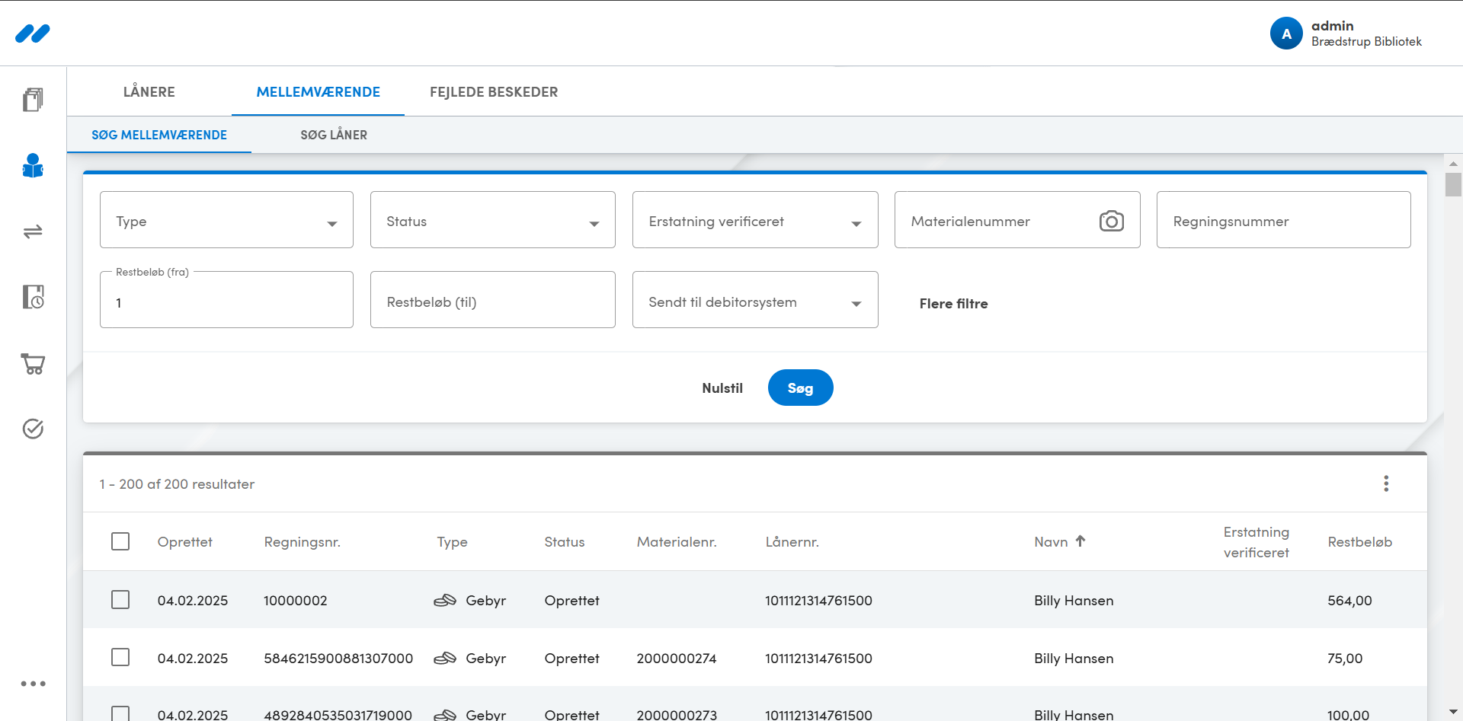Sort by the Oprettet column header
The image size is (1463, 721).
(184, 542)
